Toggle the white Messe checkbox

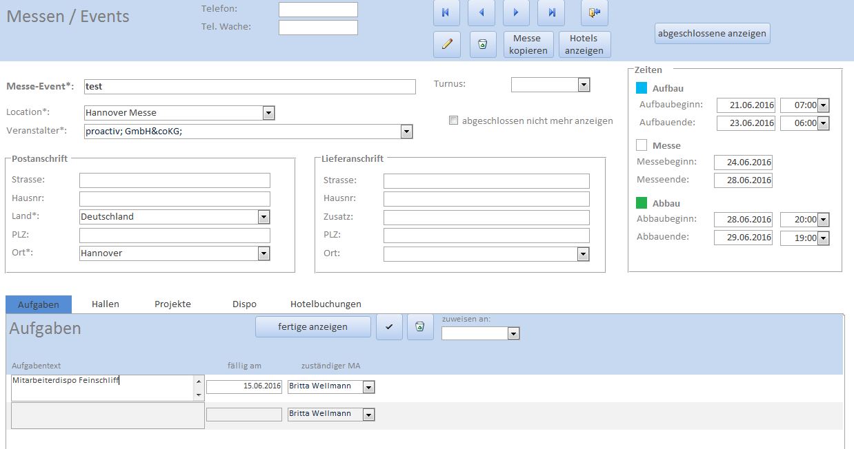pos(642,145)
